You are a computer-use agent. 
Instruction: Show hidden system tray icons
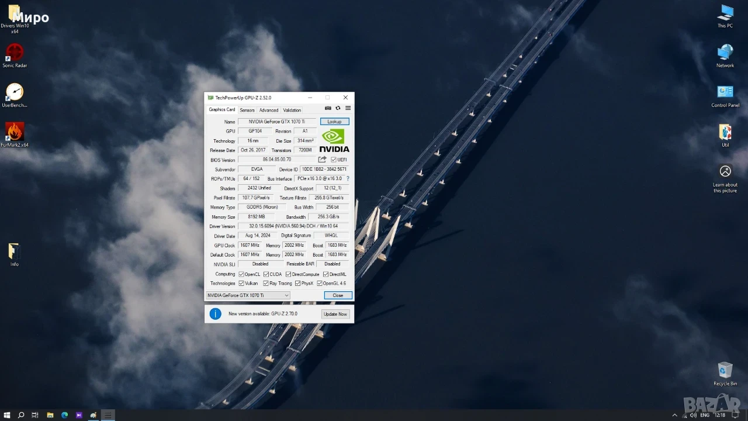[x=675, y=415]
